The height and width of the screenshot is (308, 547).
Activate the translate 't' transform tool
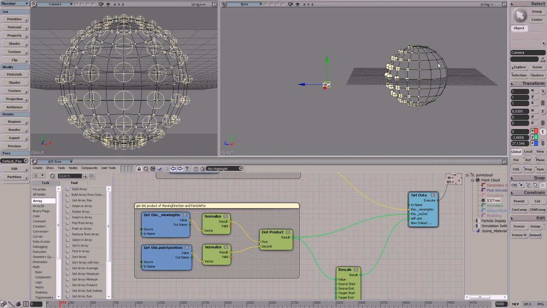click(543, 132)
